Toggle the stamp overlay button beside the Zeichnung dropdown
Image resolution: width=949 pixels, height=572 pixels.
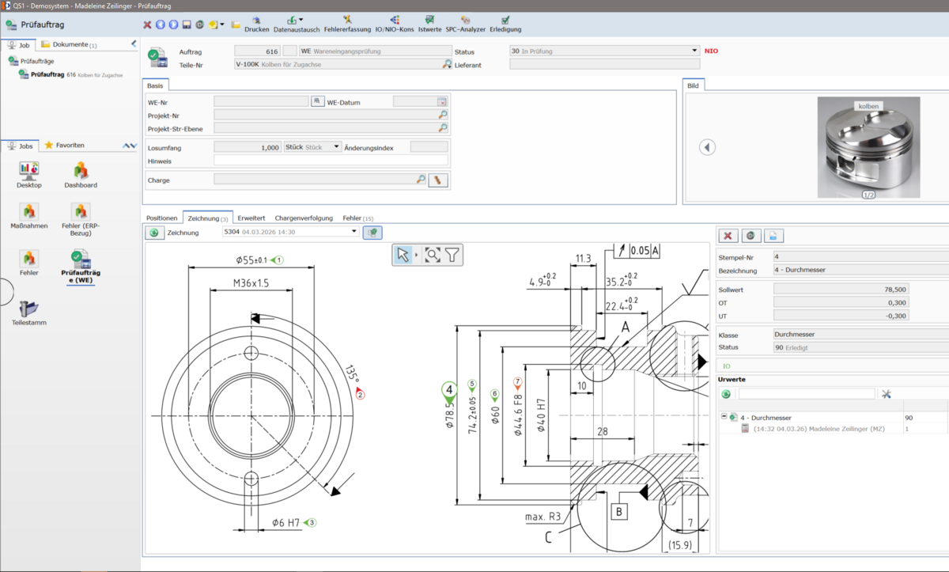coord(372,233)
